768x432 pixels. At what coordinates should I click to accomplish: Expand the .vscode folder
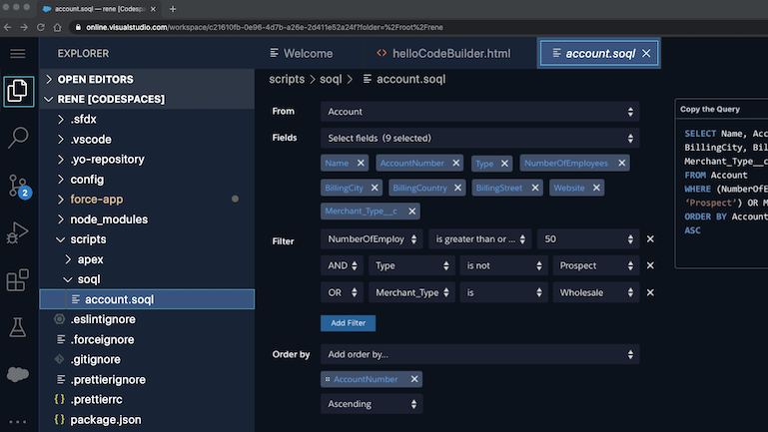(x=147, y=140)
